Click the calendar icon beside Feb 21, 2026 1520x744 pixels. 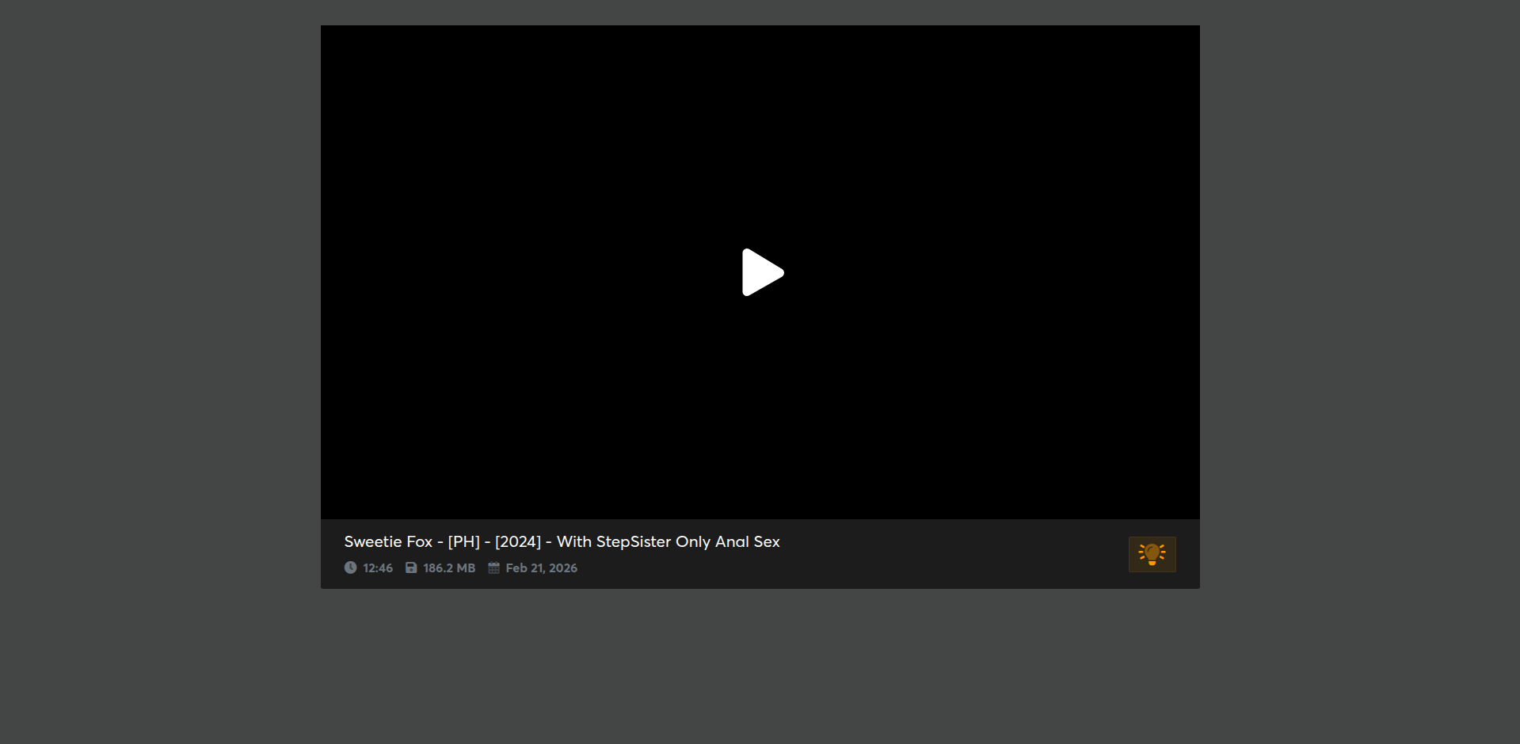pyautogui.click(x=493, y=567)
